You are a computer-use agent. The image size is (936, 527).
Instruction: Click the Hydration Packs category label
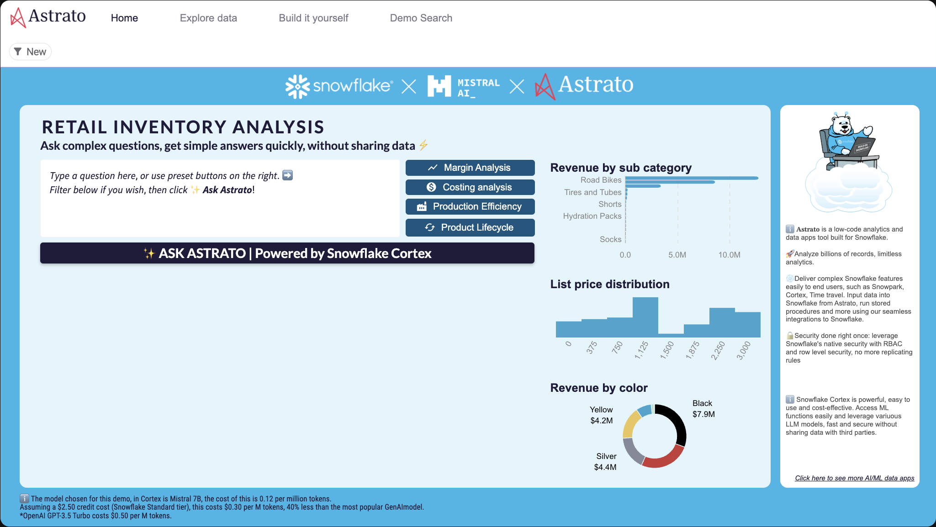pos(592,216)
